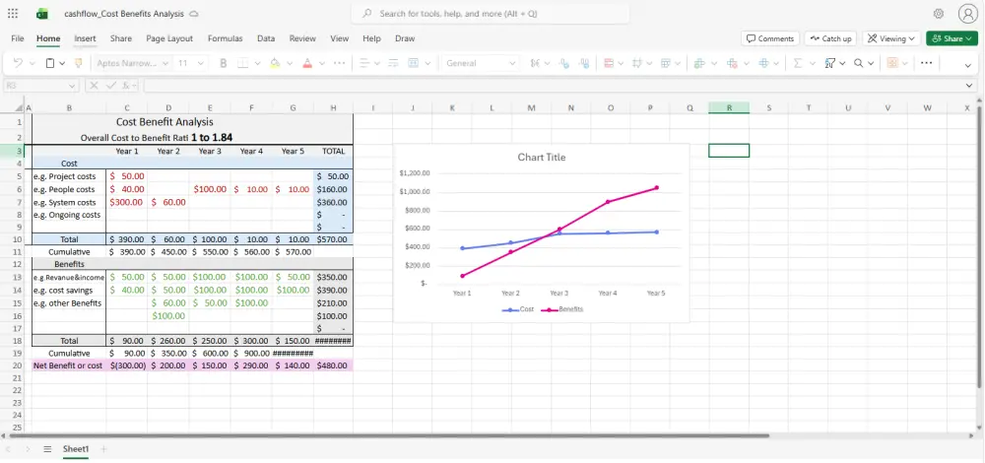Click the Borders icon
The width and height of the screenshot is (985, 463).
pyautogui.click(x=241, y=63)
